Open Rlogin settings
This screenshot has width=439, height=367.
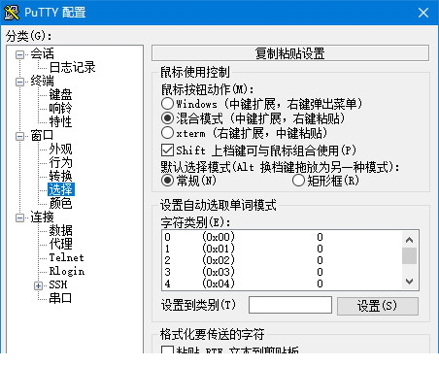coord(67,271)
